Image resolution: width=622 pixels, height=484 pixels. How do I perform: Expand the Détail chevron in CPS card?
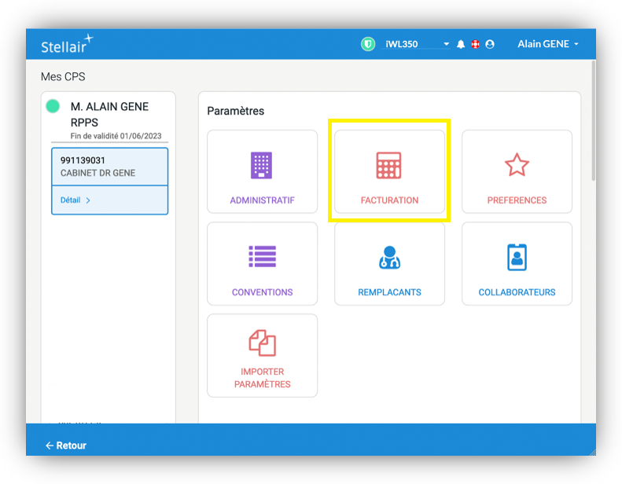(x=87, y=200)
